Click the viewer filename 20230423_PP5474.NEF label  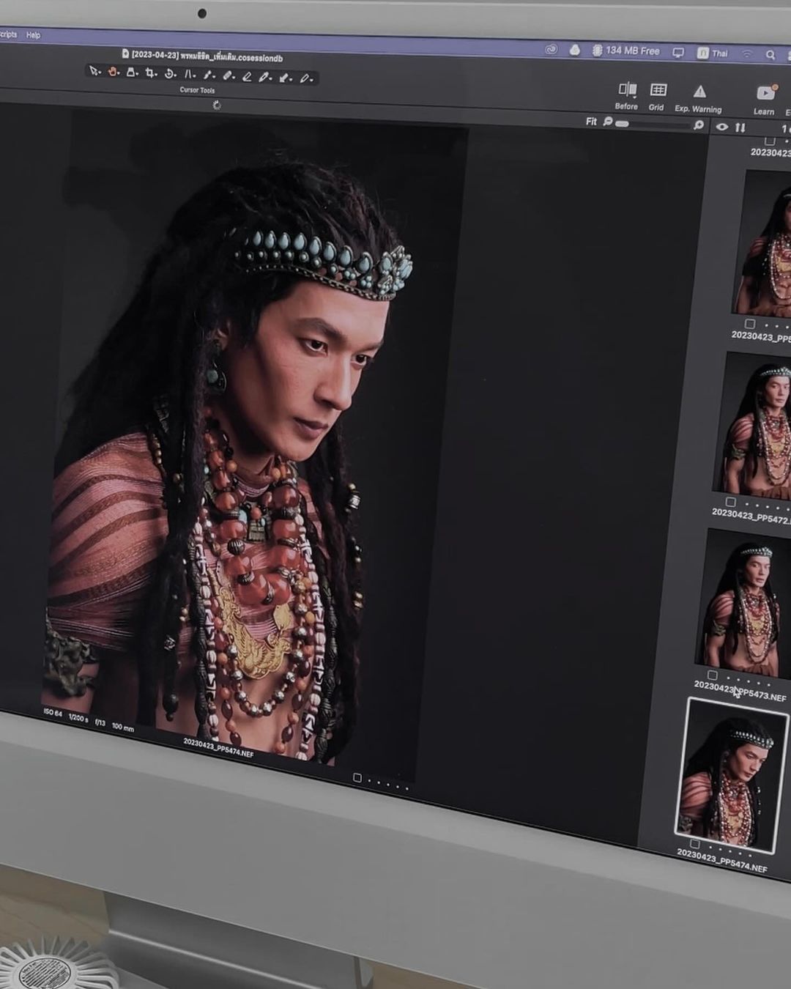point(218,747)
